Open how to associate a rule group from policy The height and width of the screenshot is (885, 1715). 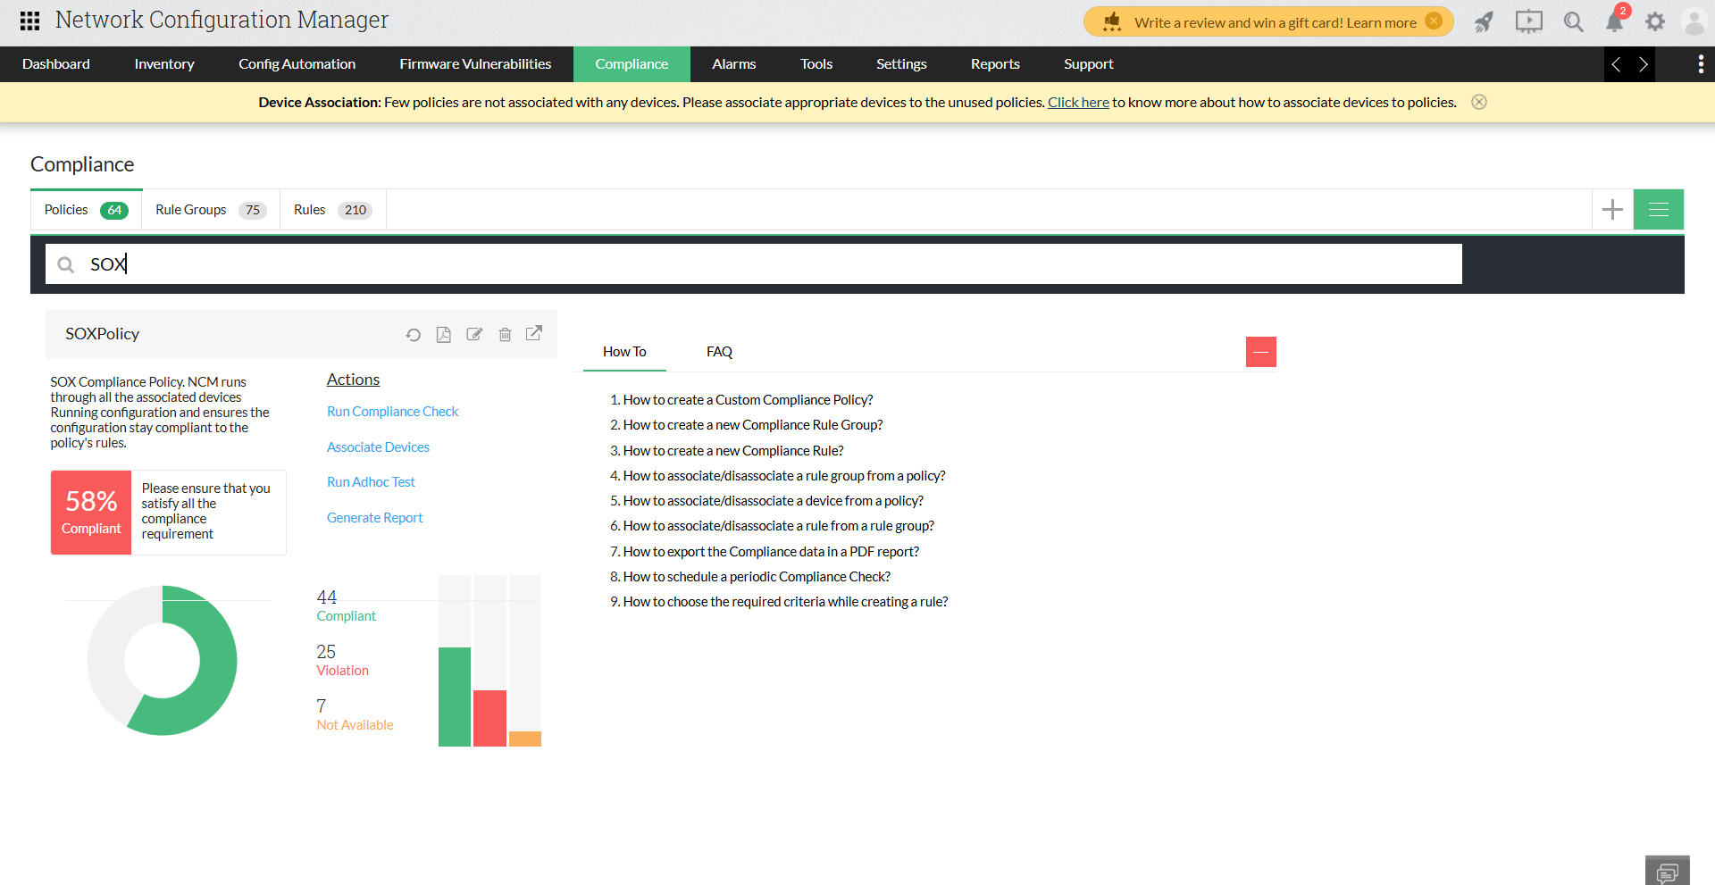[x=784, y=476]
